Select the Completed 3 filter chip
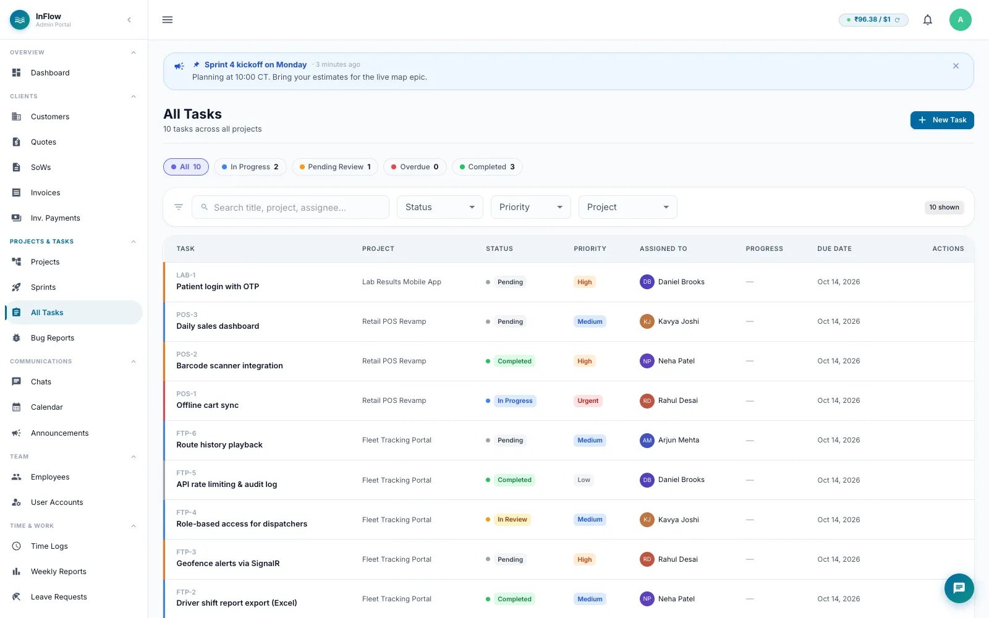Screen dimensions: 989x618 click(x=487, y=167)
